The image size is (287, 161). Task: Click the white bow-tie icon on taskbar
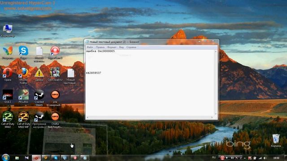[27, 158]
